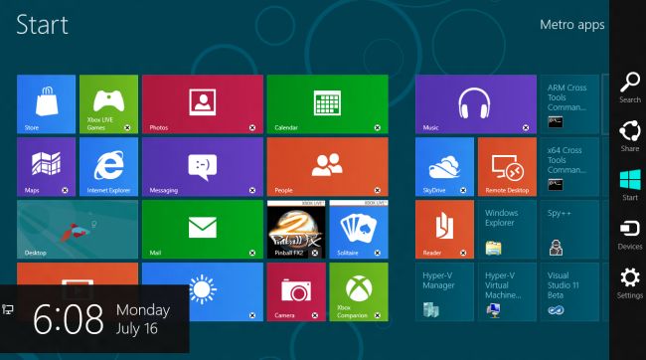
Task: Launch the Solitaire tile
Action: (359, 230)
